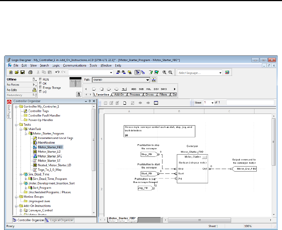Image resolution: width=282 pixels, height=230 pixels.
Task: Click the ellipsis button on Motor_Starter block
Action: point(204,157)
